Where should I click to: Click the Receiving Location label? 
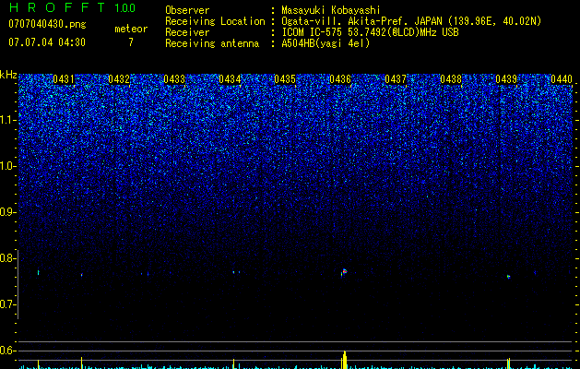(215, 21)
